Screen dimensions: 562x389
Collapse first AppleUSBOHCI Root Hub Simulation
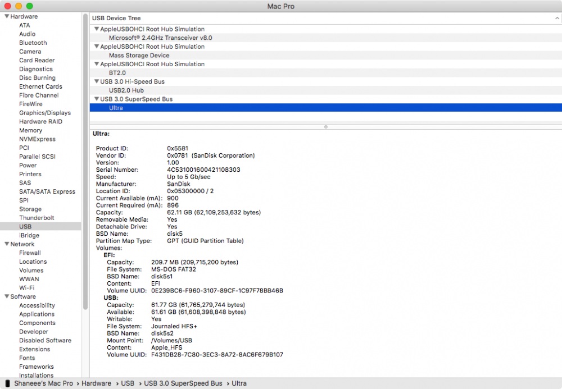97,29
